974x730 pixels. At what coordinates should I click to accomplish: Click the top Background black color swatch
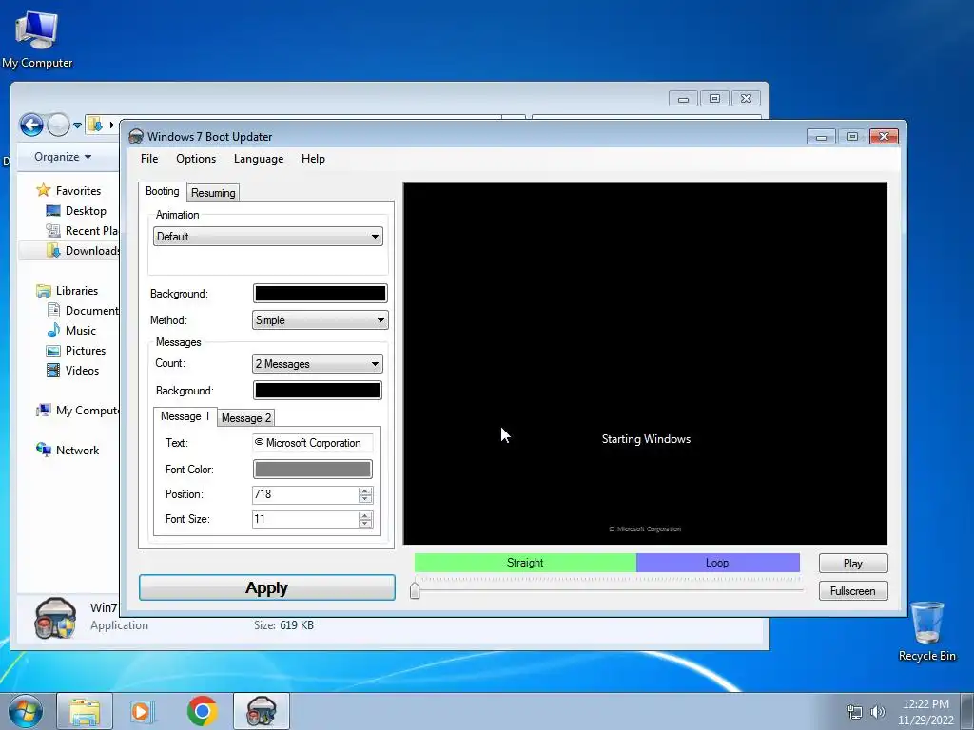[x=320, y=293]
